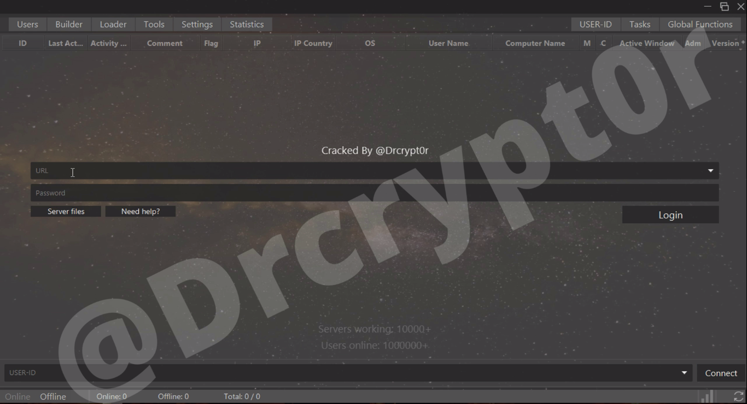Screen dimensions: 747x404
Task: Click the "Users online: 1000000+" text
Action: pos(375,346)
